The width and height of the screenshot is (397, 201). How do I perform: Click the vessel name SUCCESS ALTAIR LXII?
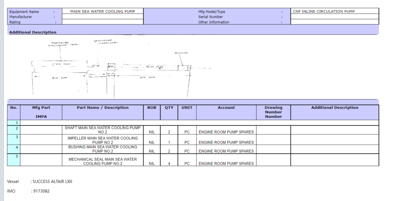pos(52,181)
